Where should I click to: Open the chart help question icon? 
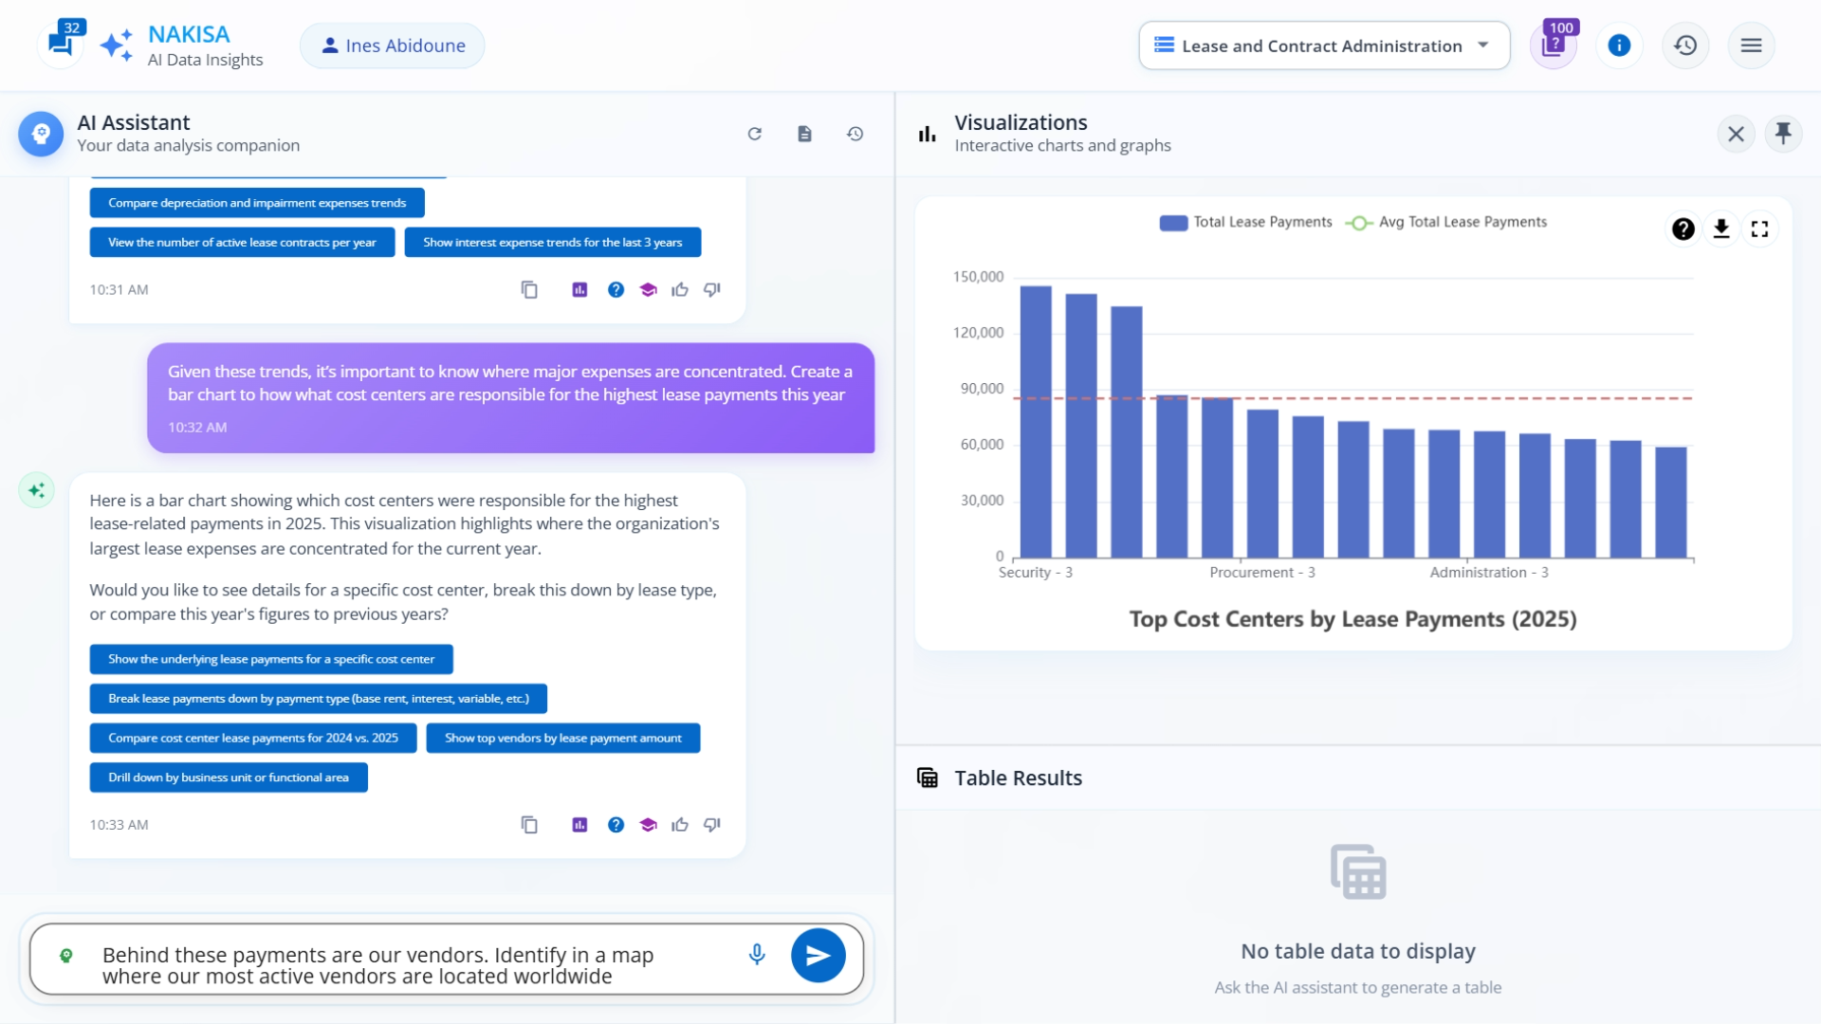pyautogui.click(x=1683, y=229)
